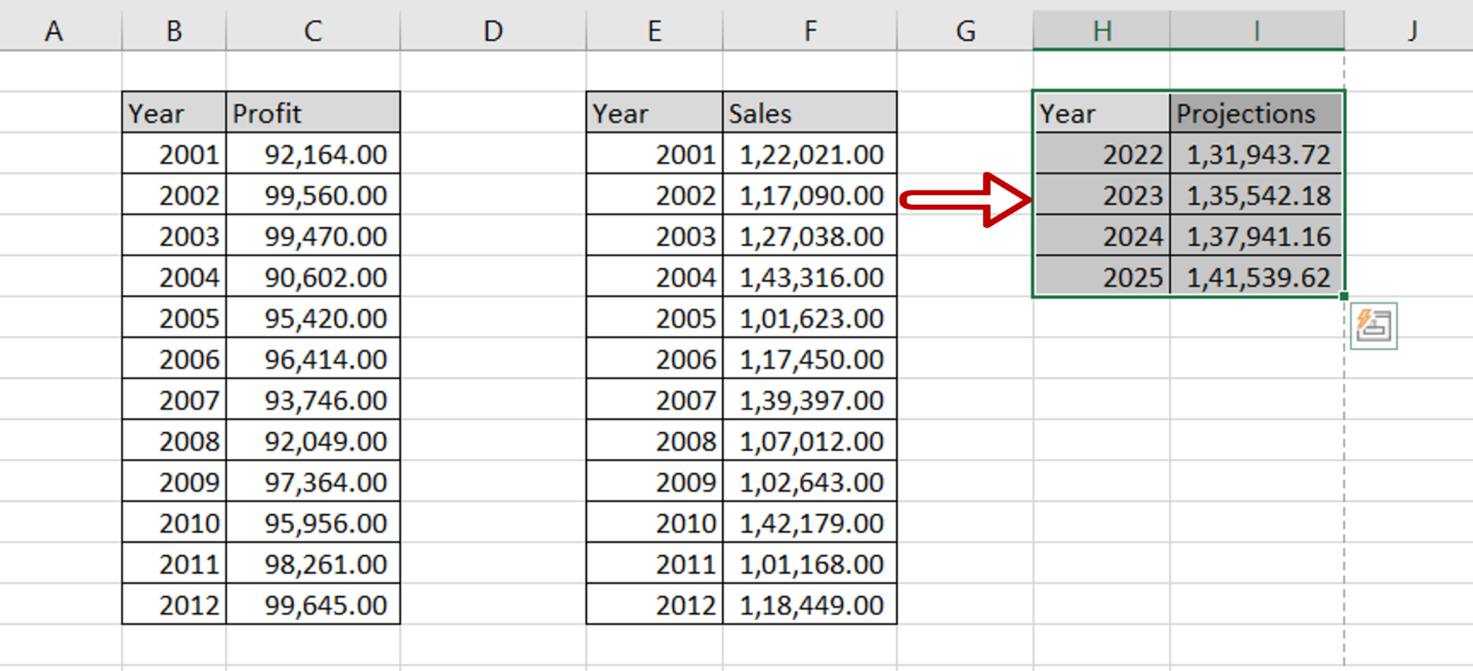Click year 2001 in the Profit table
This screenshot has width=1473, height=671.
click(174, 153)
